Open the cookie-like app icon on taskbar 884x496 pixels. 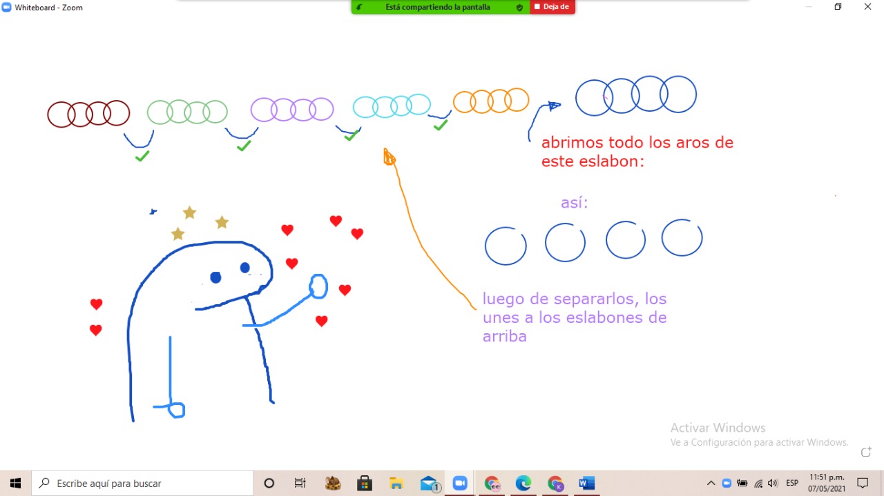(333, 484)
